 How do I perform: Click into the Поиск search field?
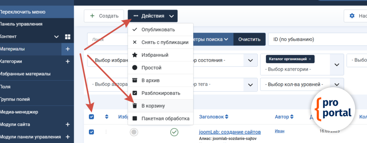coord(108,40)
